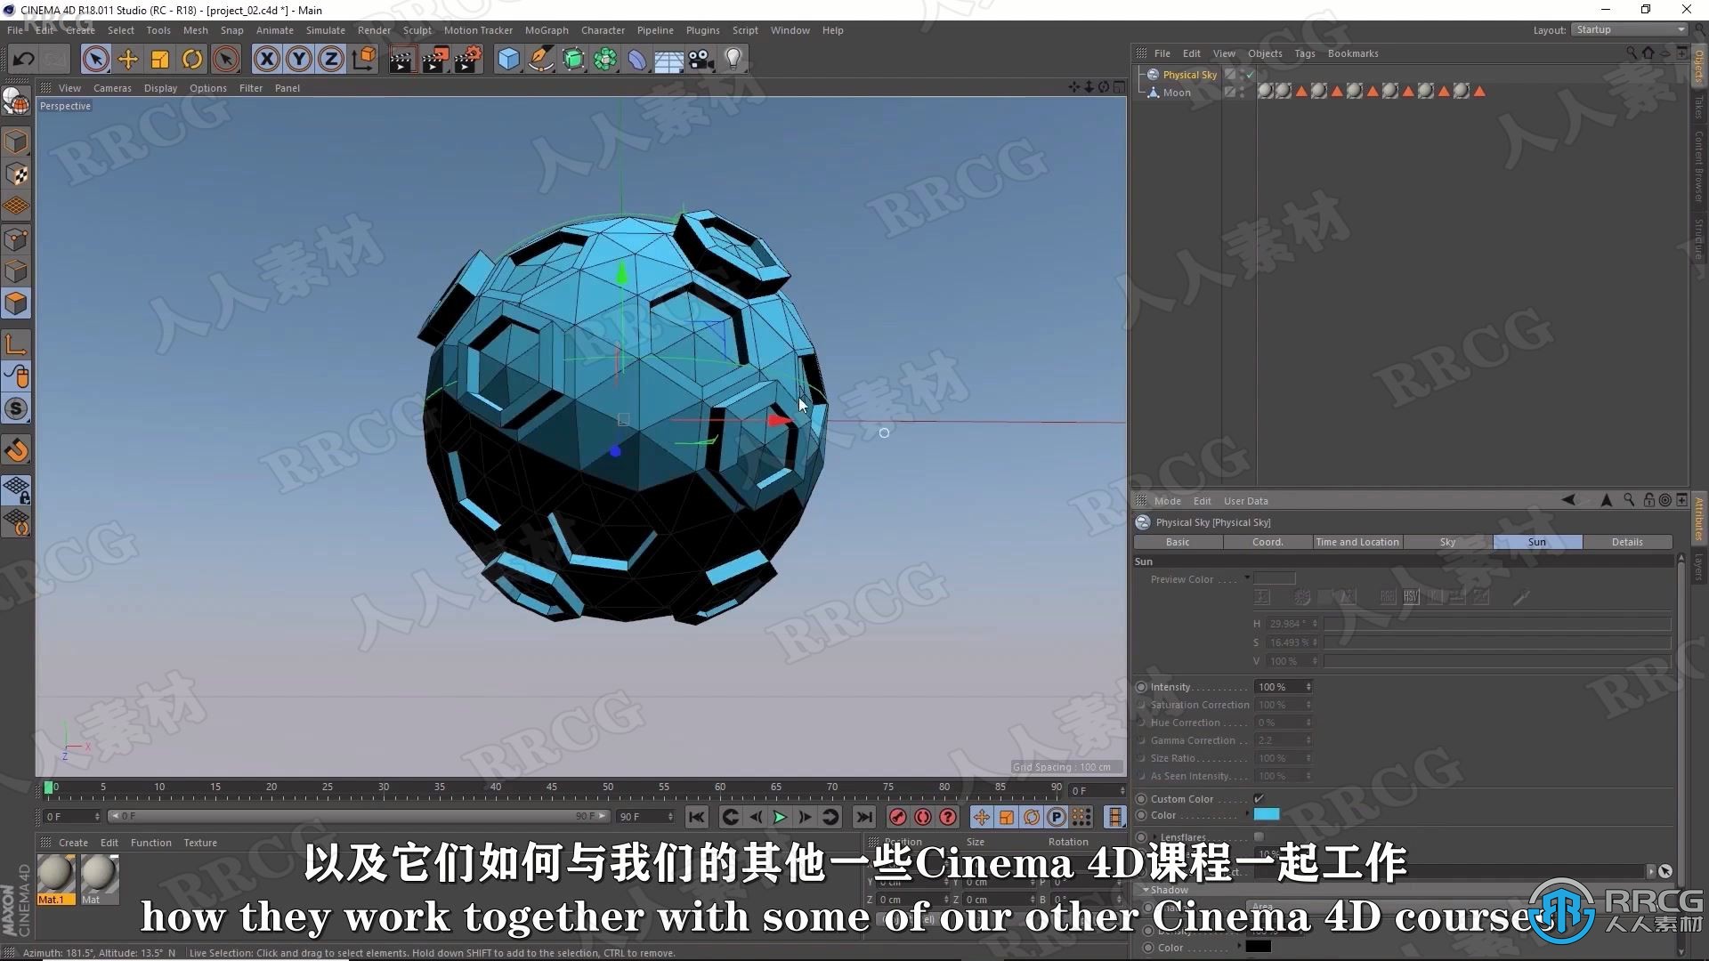This screenshot has height=961, width=1709.
Task: Click the Render View clapperboard icon
Action: click(x=401, y=60)
